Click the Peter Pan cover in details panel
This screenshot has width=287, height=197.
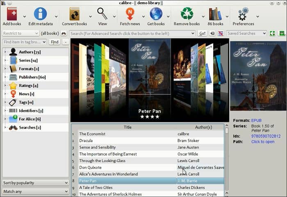258,76
